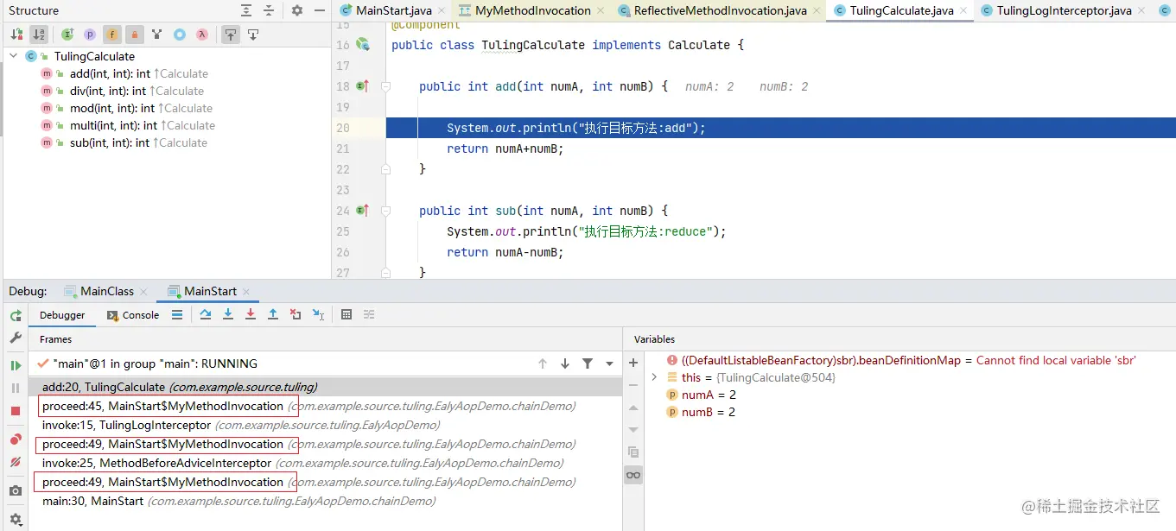Collapse the TulingCalculate class node
The width and height of the screenshot is (1176, 531).
(14, 56)
